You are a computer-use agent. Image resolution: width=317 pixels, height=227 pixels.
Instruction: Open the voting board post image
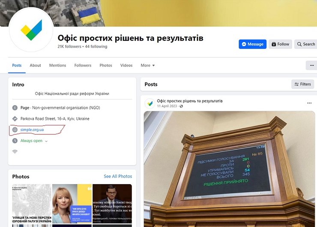pos(229,169)
